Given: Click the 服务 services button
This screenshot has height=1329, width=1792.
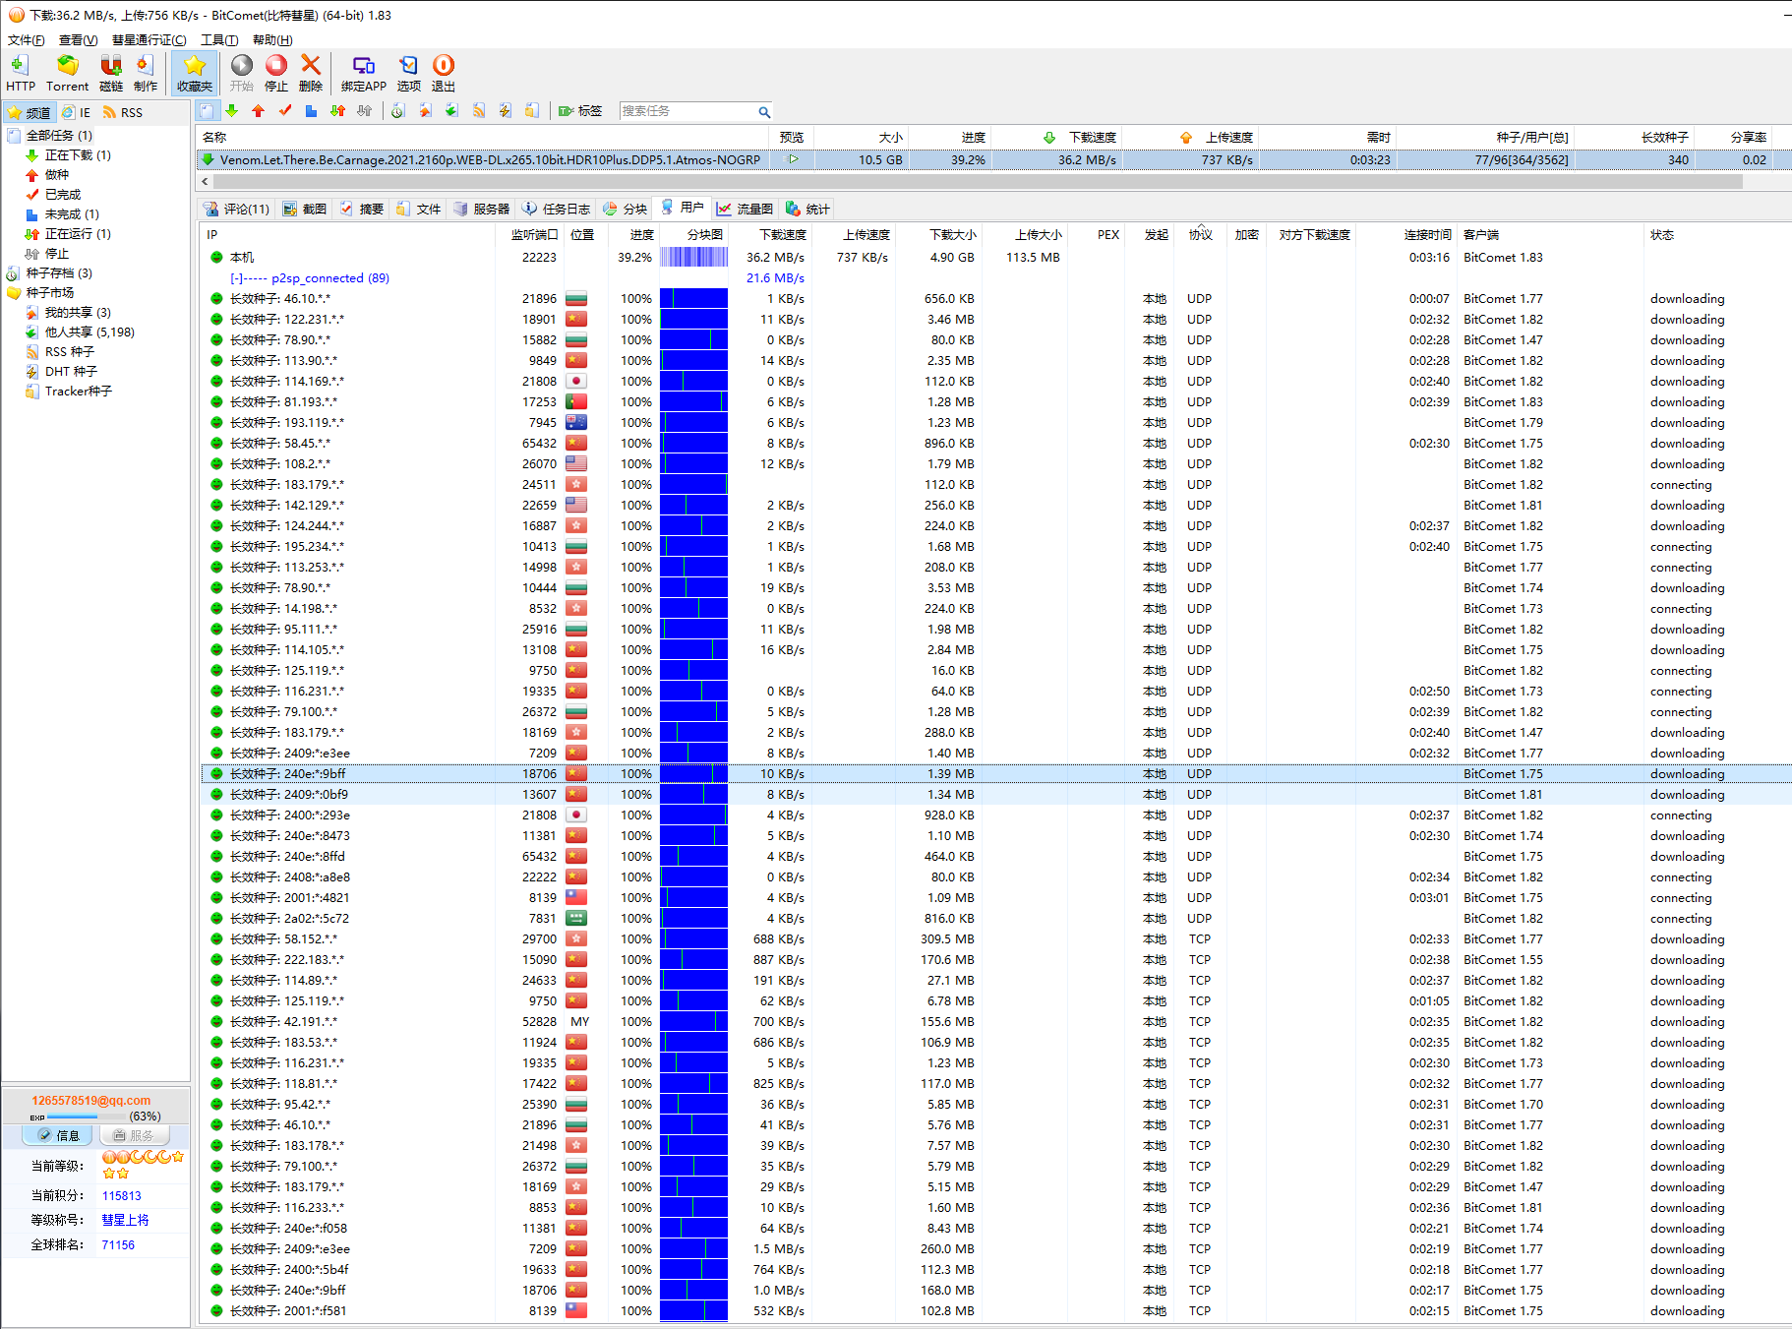Looking at the screenshot, I should [x=134, y=1135].
